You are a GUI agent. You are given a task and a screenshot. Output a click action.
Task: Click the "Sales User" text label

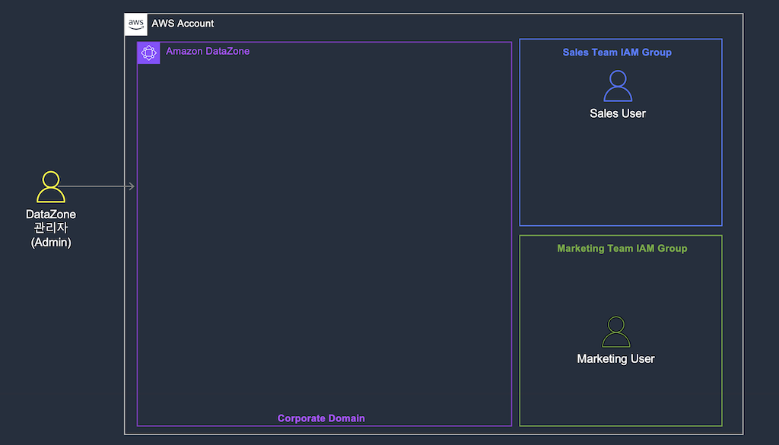tap(618, 113)
